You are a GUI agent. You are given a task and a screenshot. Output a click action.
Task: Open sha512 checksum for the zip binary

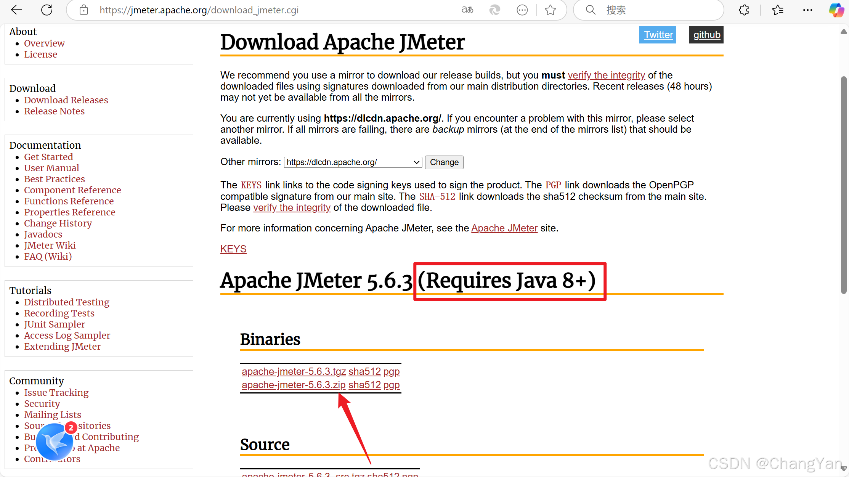tap(364, 385)
